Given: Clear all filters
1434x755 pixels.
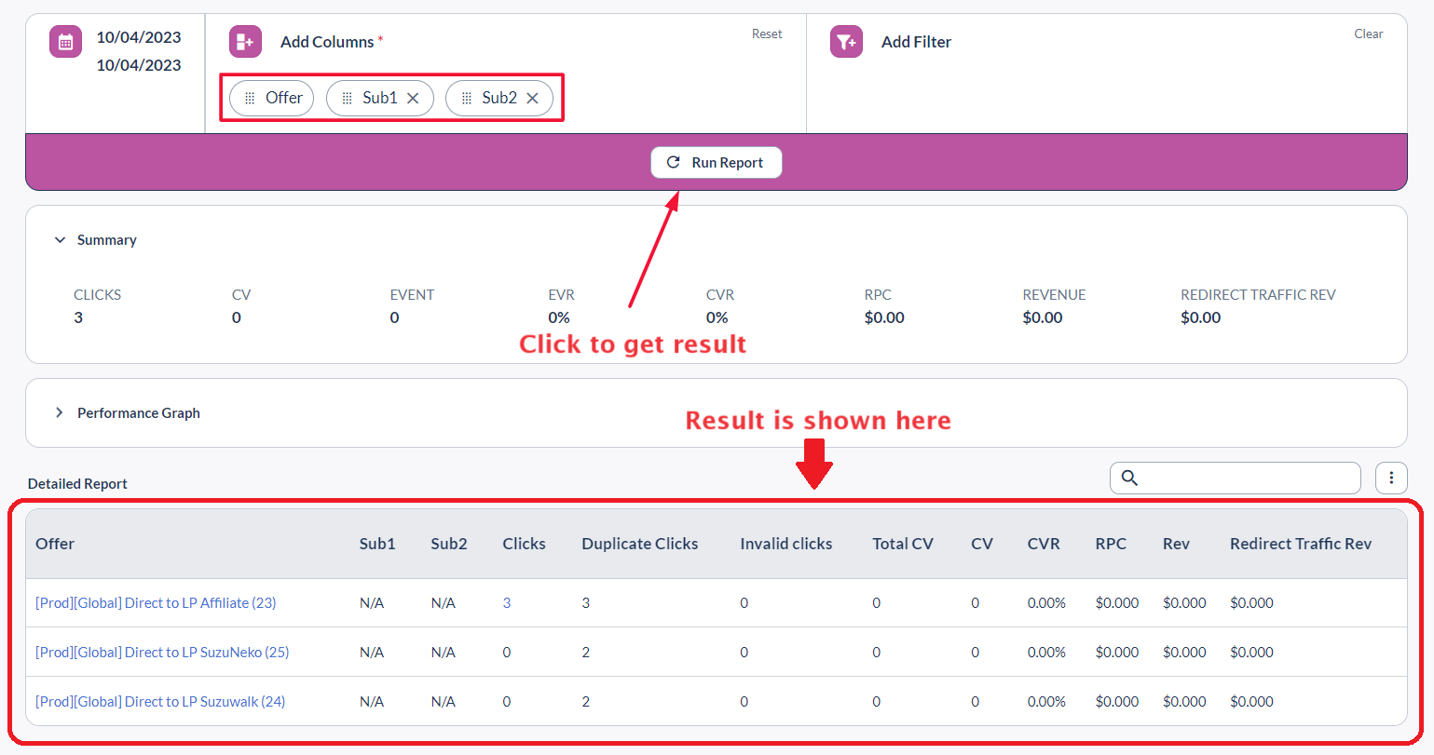Looking at the screenshot, I should (1368, 34).
